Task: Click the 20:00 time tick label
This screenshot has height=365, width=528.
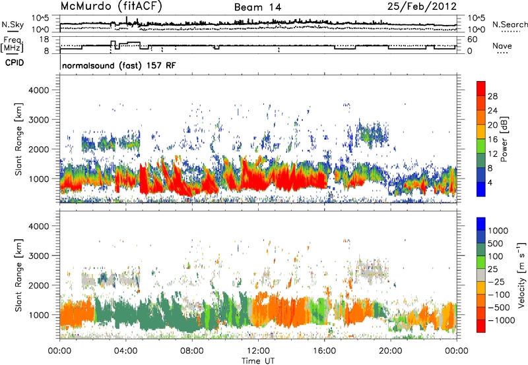Action: [x=391, y=351]
